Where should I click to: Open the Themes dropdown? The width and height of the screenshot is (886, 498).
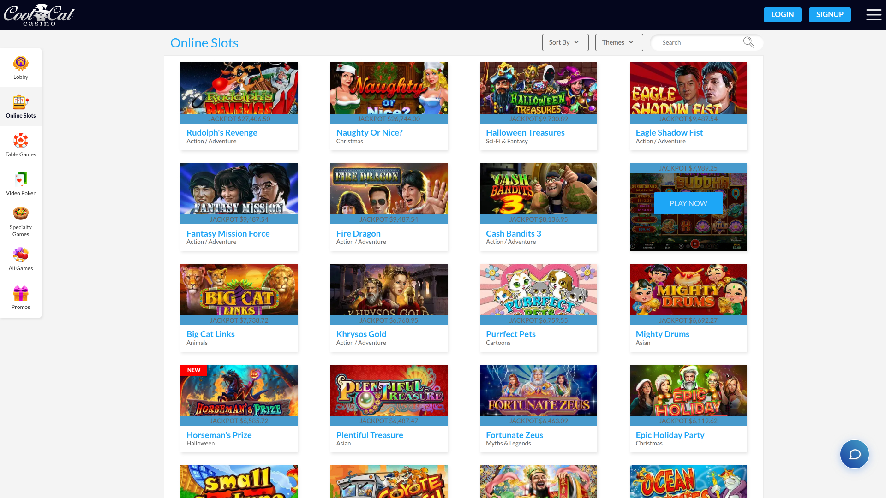(x=618, y=42)
